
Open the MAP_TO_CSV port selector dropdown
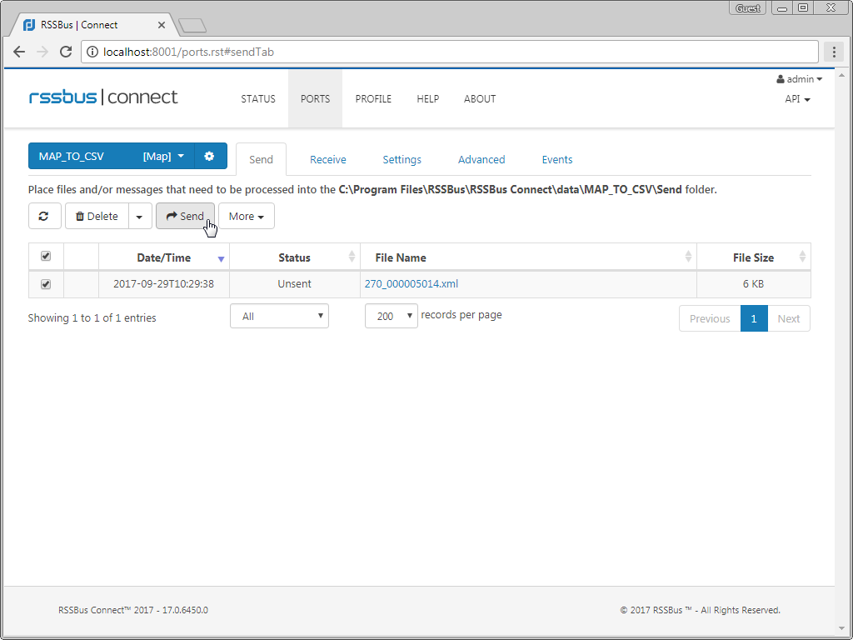[x=112, y=156]
